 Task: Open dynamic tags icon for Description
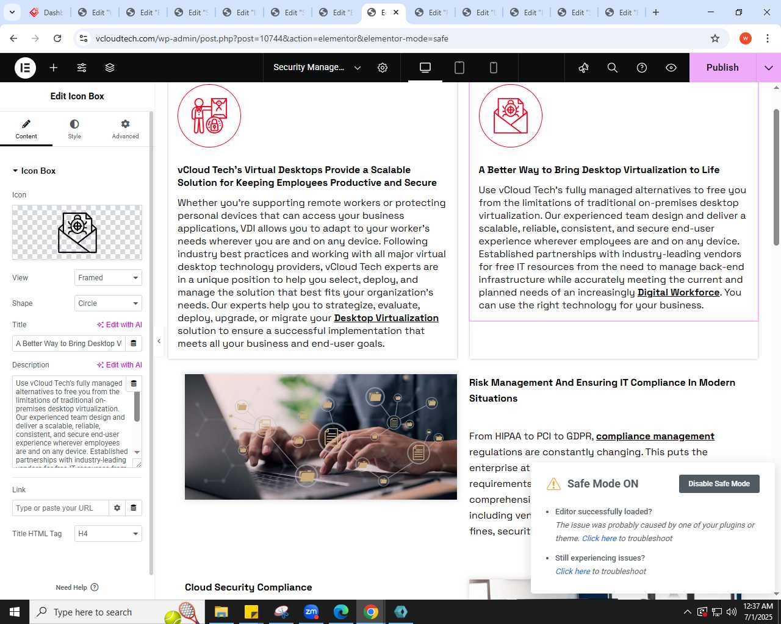tap(134, 384)
